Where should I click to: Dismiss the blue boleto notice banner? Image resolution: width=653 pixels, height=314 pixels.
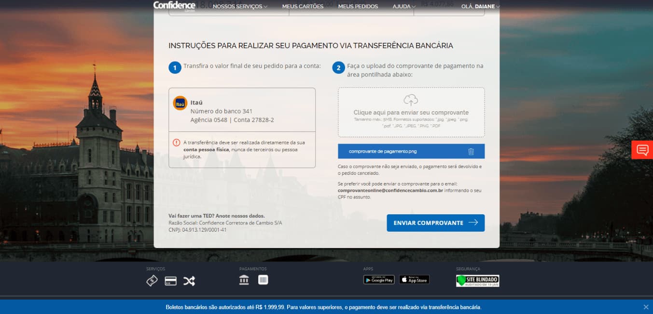click(646, 307)
